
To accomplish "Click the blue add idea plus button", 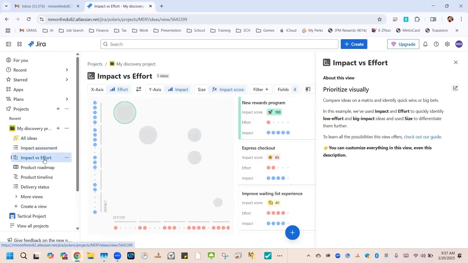I will click(292, 233).
